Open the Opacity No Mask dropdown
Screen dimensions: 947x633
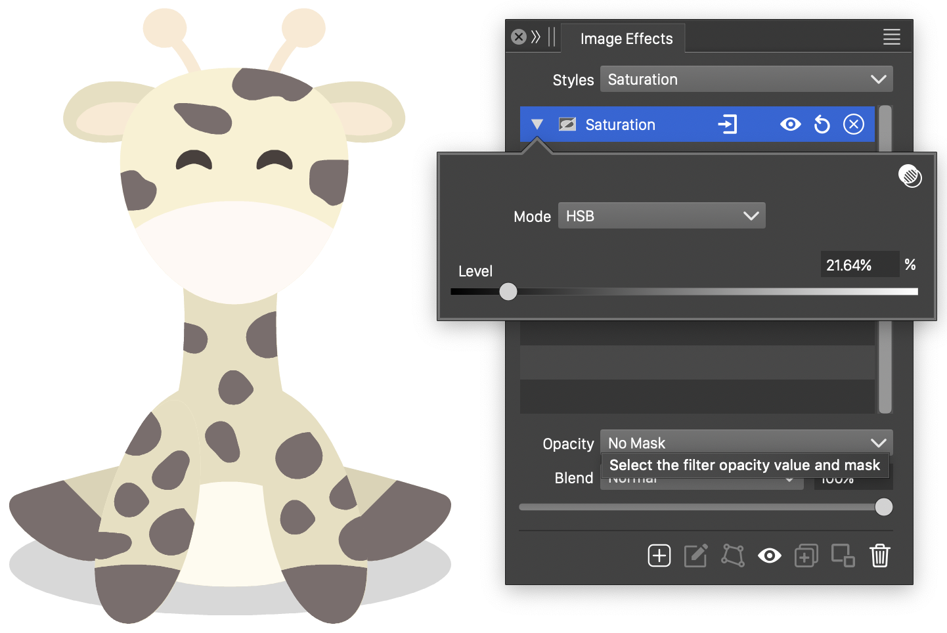pyautogui.click(x=746, y=443)
